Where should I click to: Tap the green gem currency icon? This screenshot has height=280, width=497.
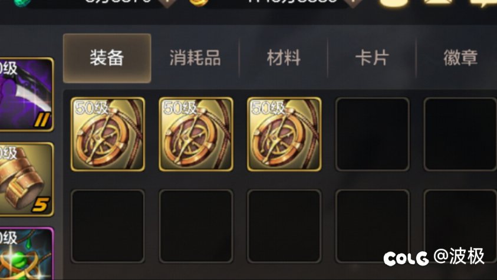click(x=22, y=2)
